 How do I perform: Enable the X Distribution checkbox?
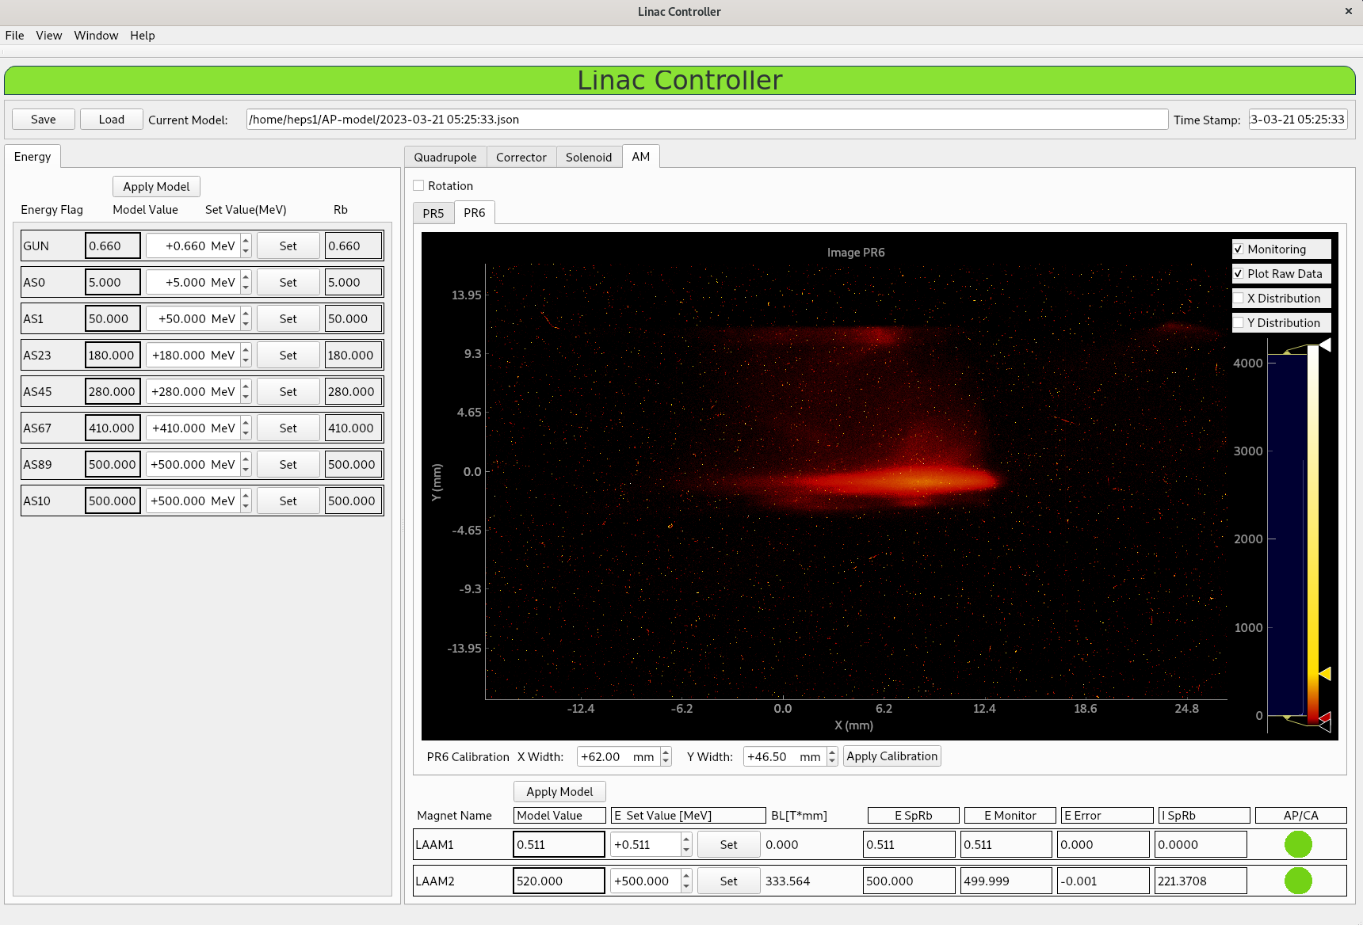point(1239,299)
